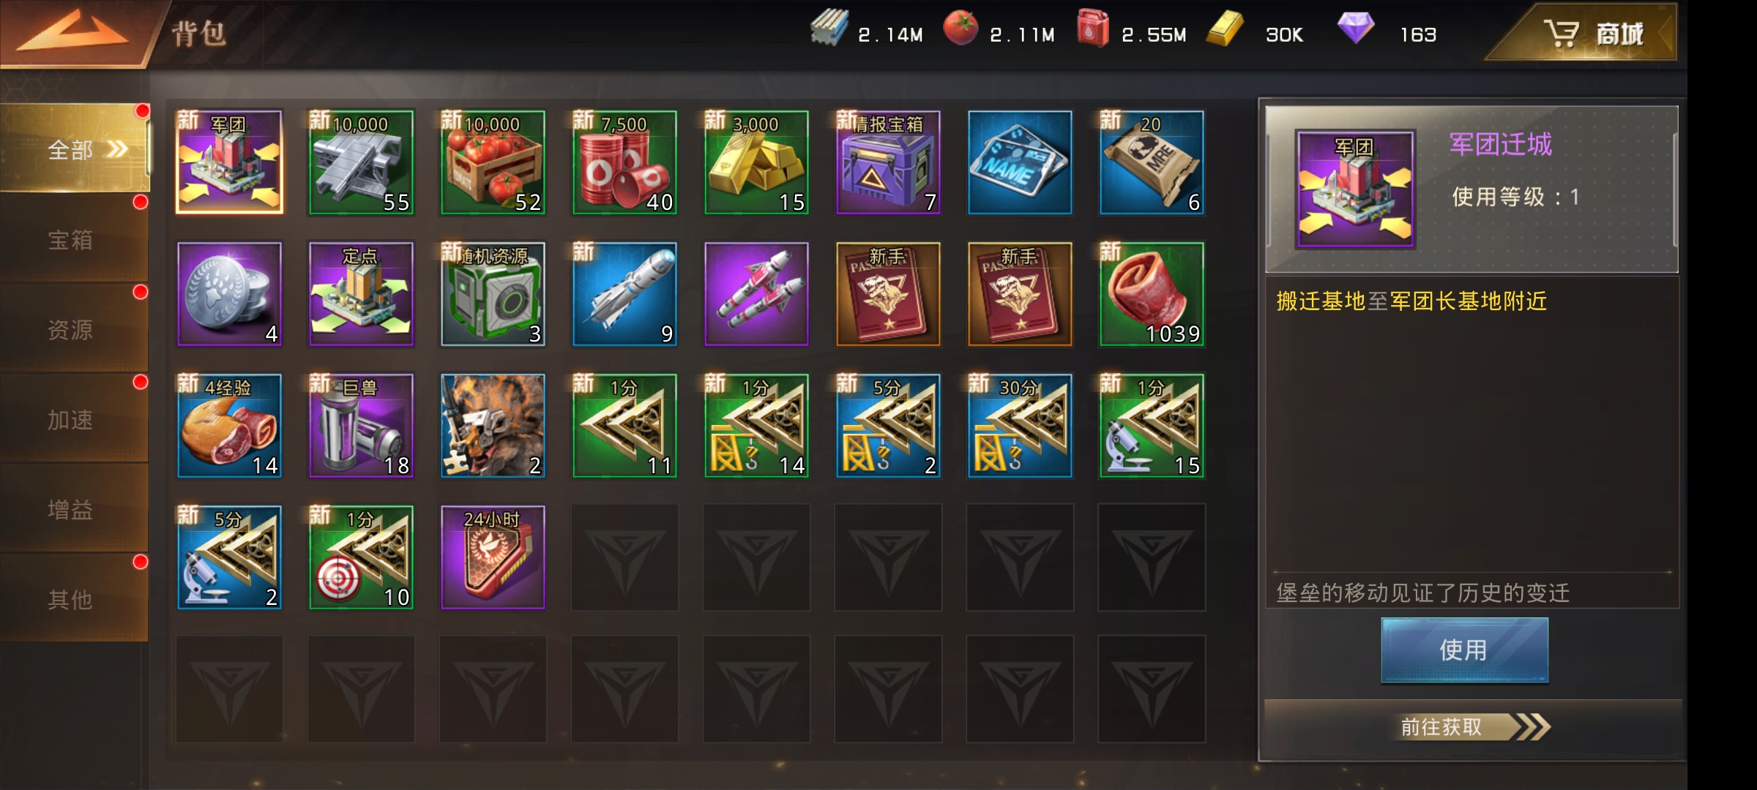Select the 24小时 shield item
The height and width of the screenshot is (790, 1757).
(x=493, y=557)
